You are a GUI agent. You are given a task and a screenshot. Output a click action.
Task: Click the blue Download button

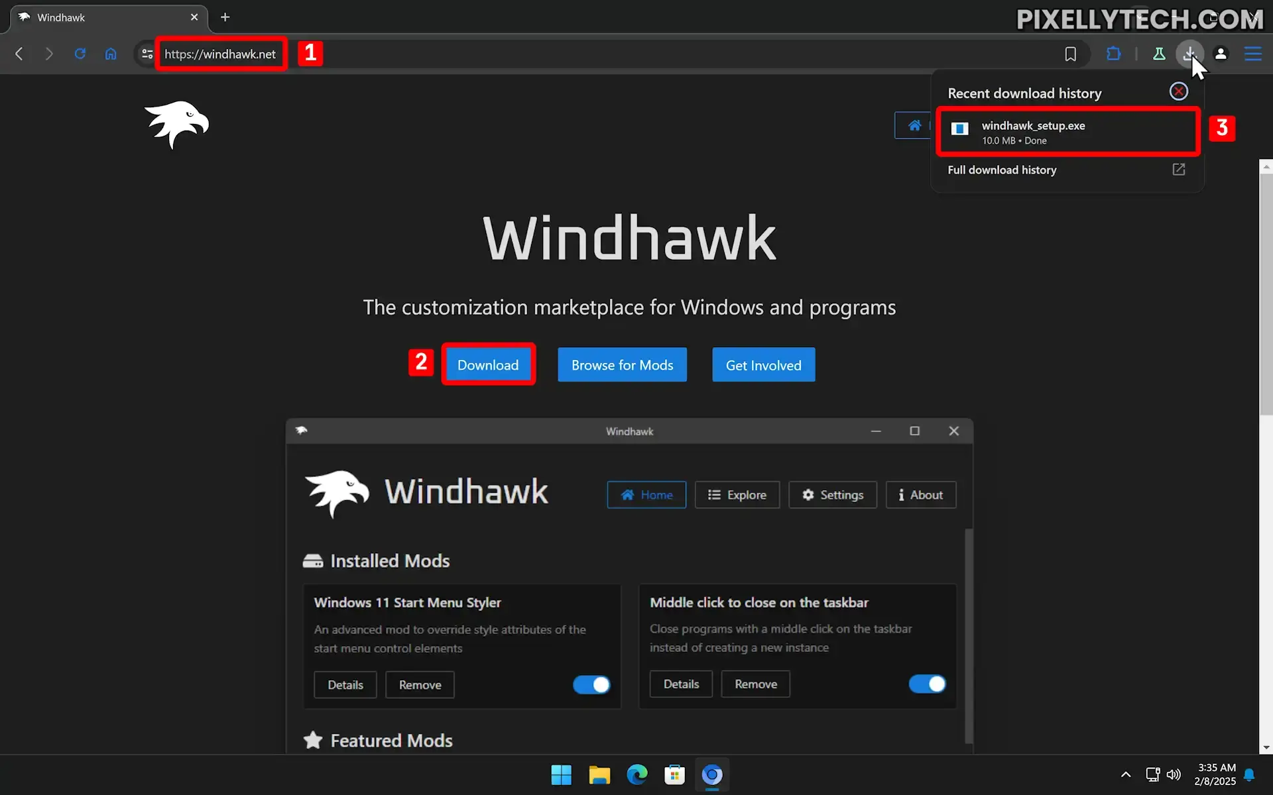point(488,365)
